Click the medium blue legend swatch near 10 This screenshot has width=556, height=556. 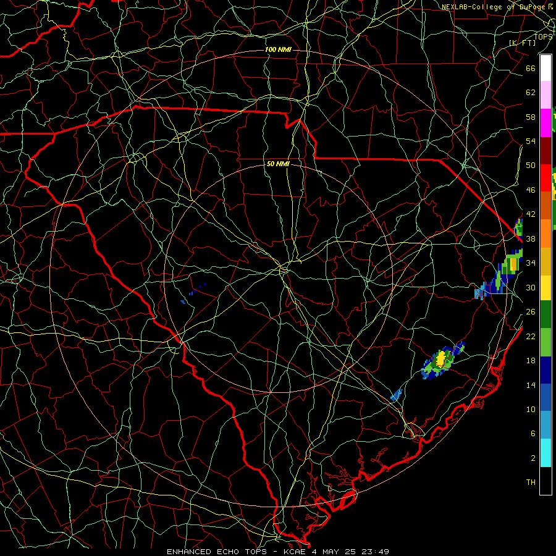[545, 397]
